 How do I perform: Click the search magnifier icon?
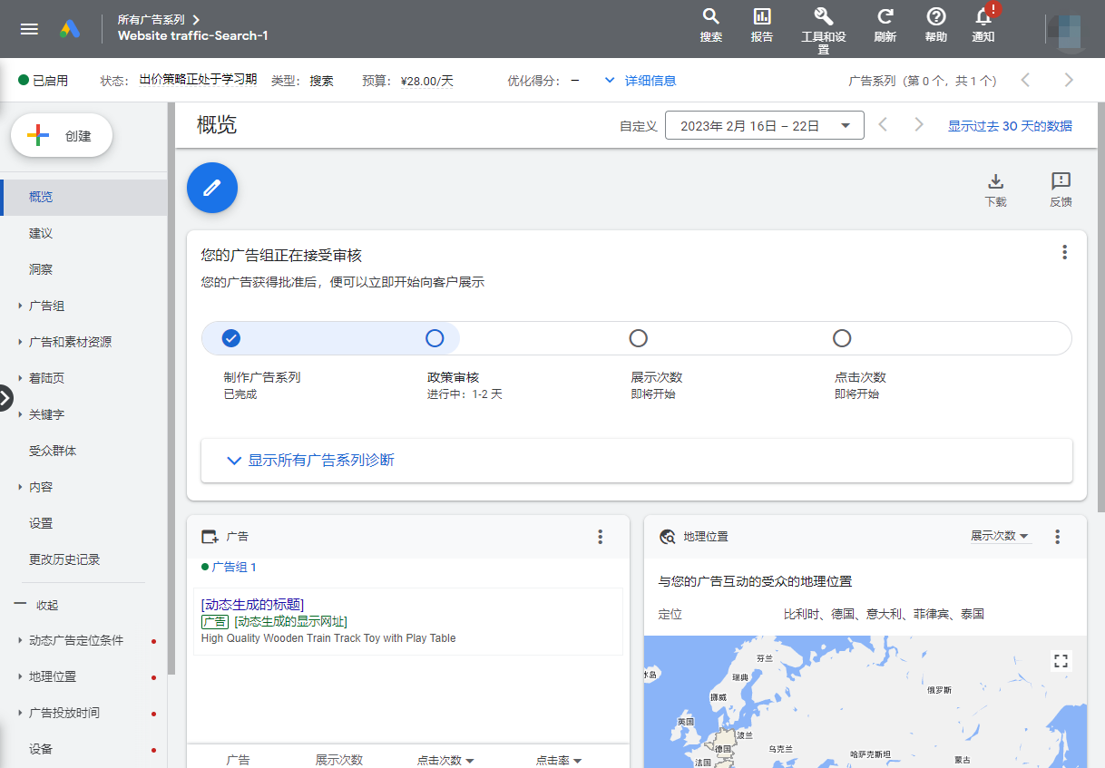click(x=711, y=17)
